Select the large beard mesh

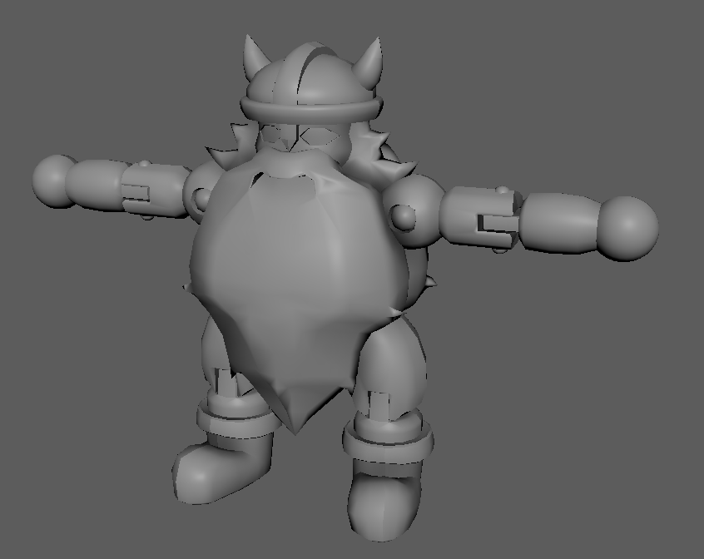[x=300, y=278]
